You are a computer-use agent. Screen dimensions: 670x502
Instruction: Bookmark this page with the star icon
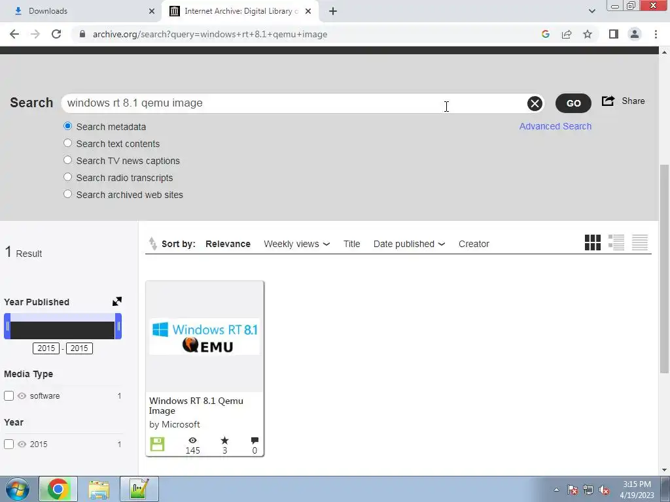pyautogui.click(x=588, y=34)
